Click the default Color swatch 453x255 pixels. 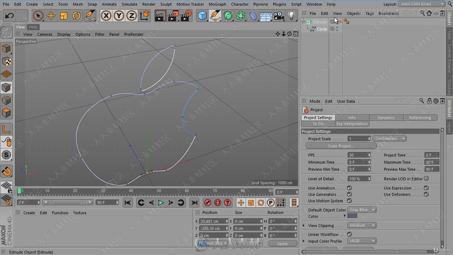pyautogui.click(x=352, y=216)
